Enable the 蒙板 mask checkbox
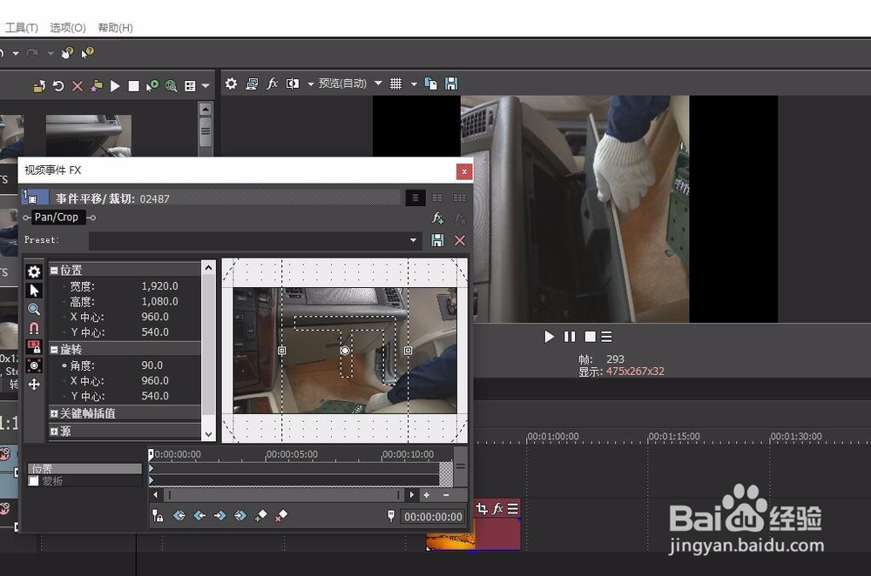 [33, 480]
